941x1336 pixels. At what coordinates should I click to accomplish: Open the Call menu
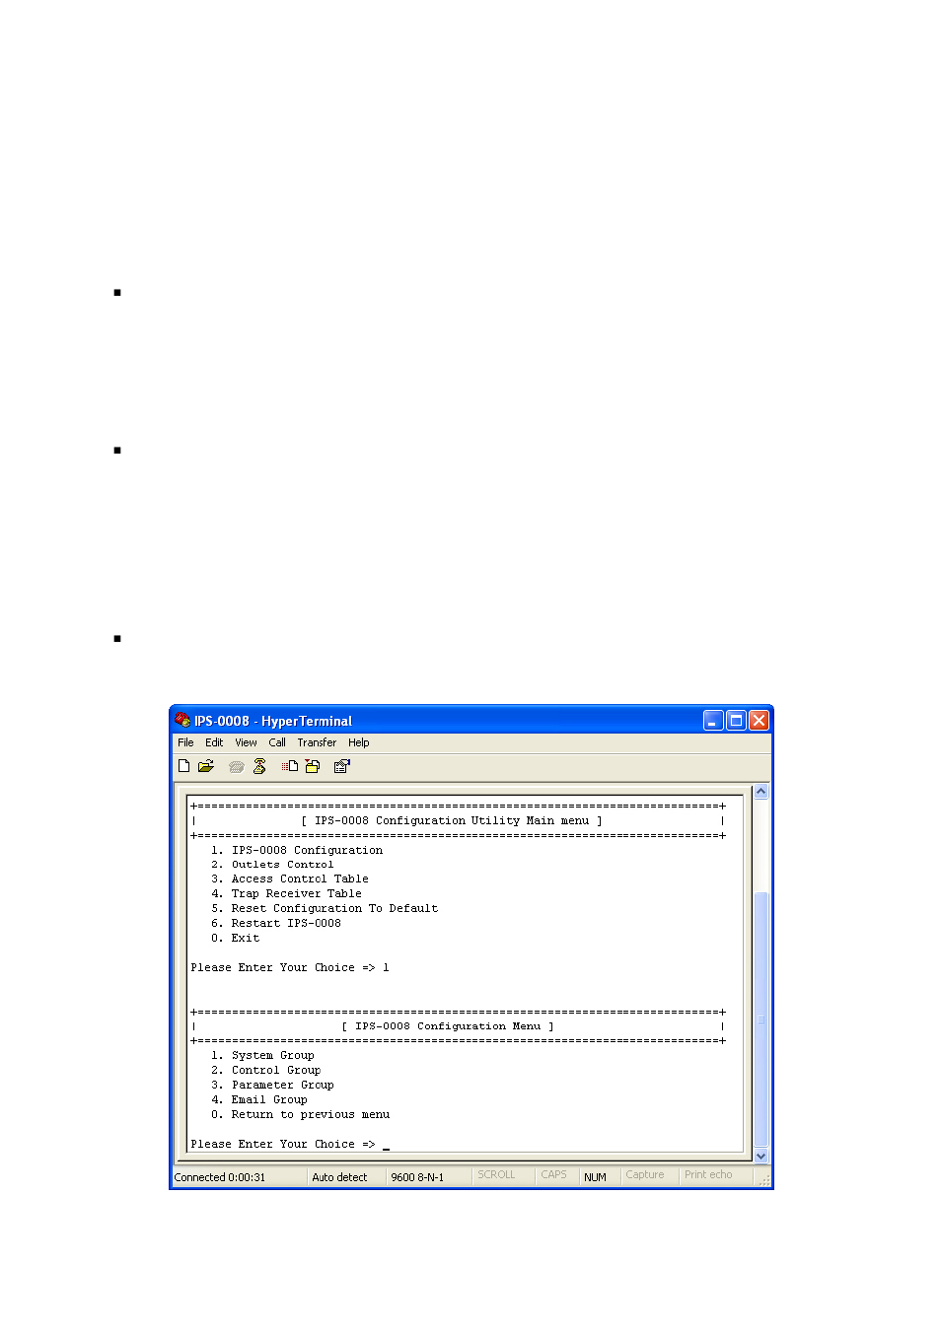pyautogui.click(x=277, y=743)
